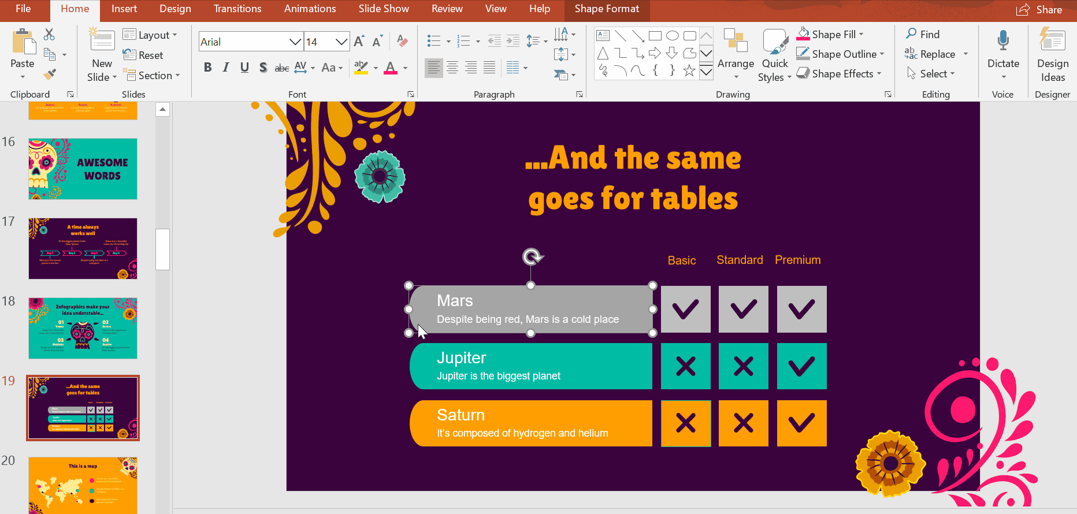The height and width of the screenshot is (514, 1077).
Task: Toggle Bold formatting
Action: [207, 68]
